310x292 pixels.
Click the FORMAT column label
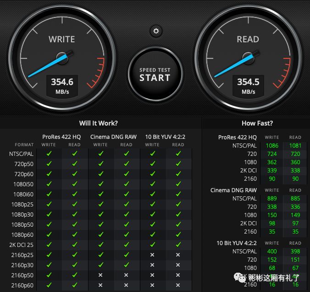[24, 145]
